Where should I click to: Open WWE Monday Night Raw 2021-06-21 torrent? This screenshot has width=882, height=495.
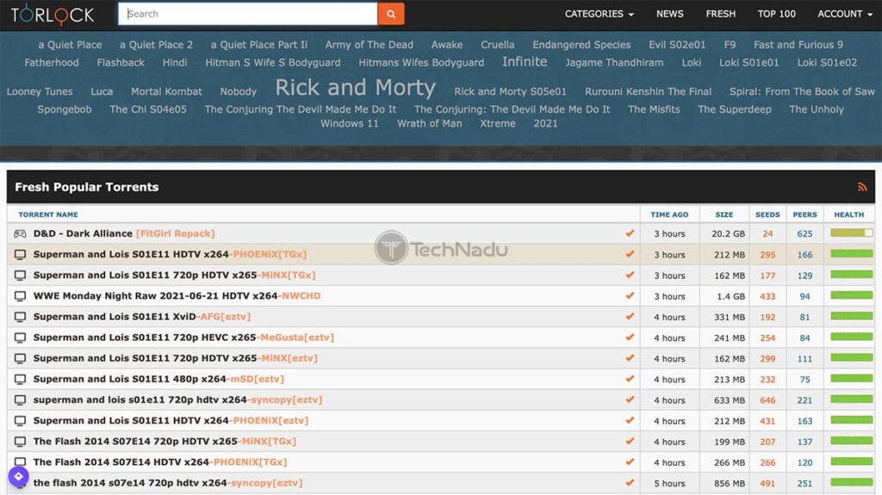177,296
